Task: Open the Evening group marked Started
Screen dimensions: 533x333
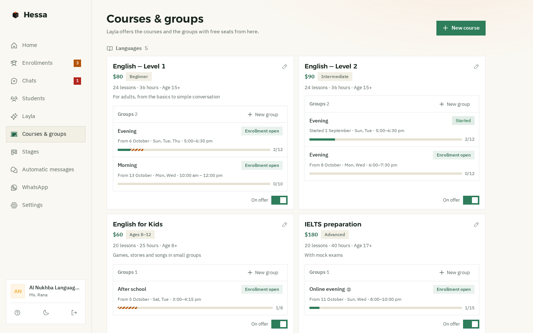Action: pyautogui.click(x=392, y=129)
